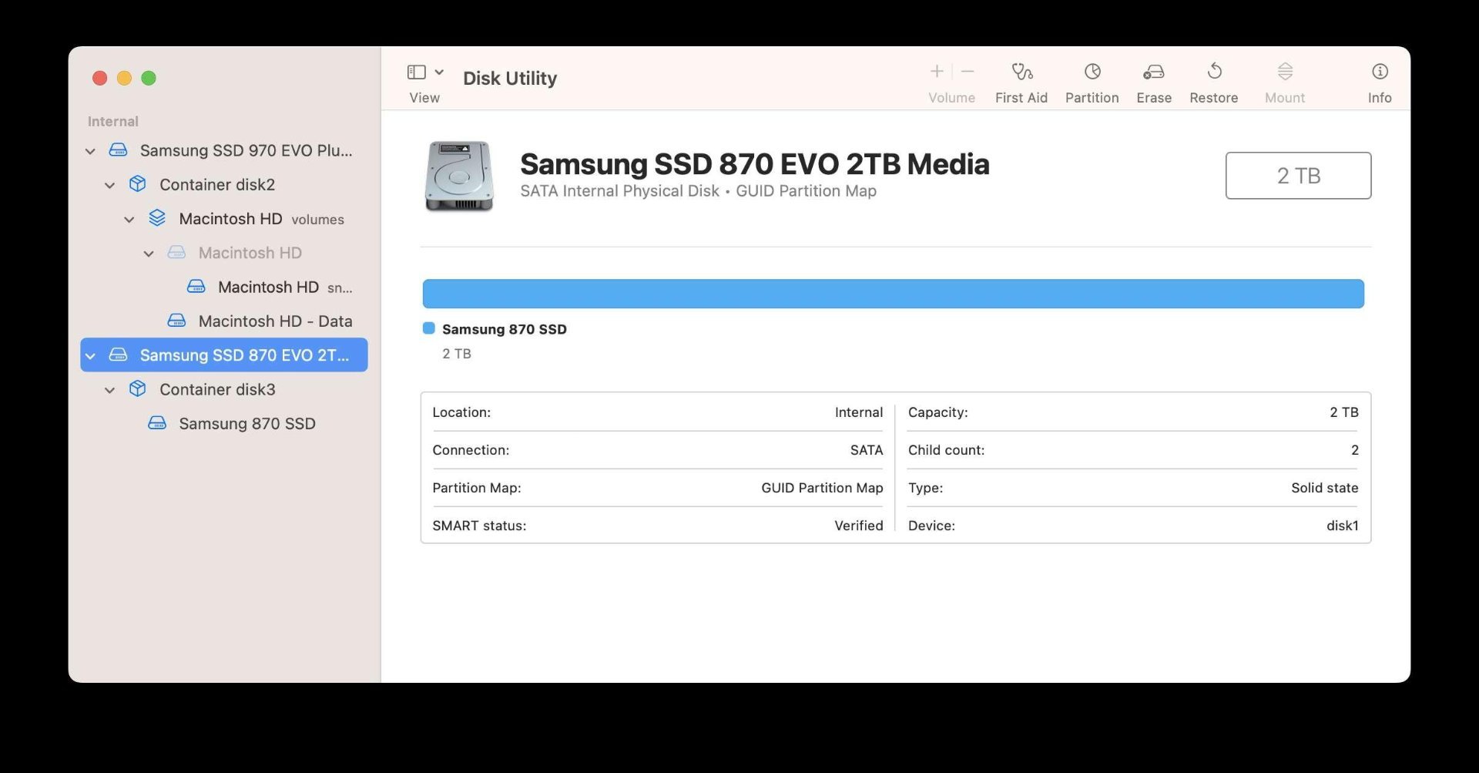Click the Device disk1 value
This screenshot has height=773, width=1479.
coord(1342,526)
